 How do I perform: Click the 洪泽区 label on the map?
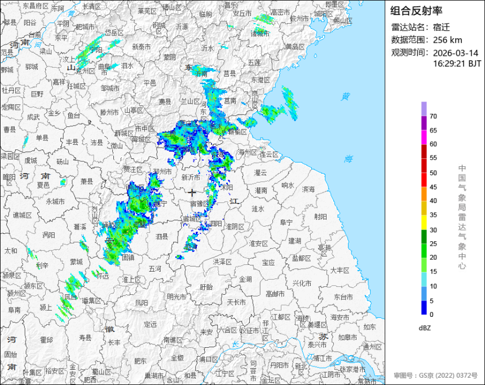click(222, 262)
